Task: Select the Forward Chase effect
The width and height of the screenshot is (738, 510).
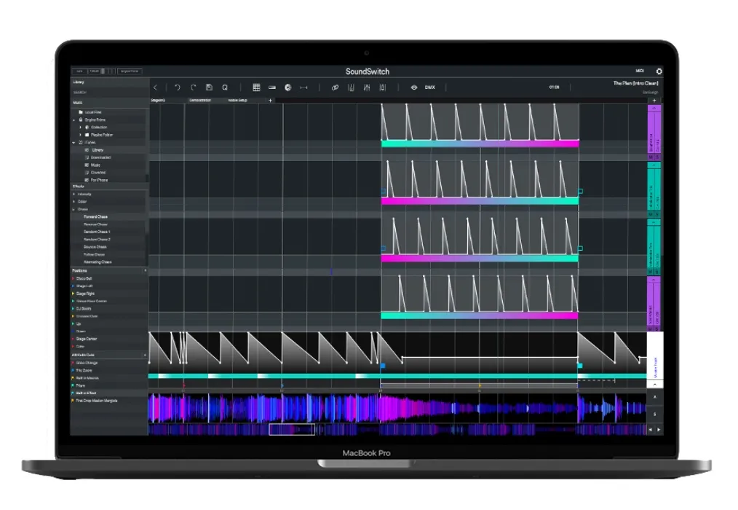Action: point(95,217)
